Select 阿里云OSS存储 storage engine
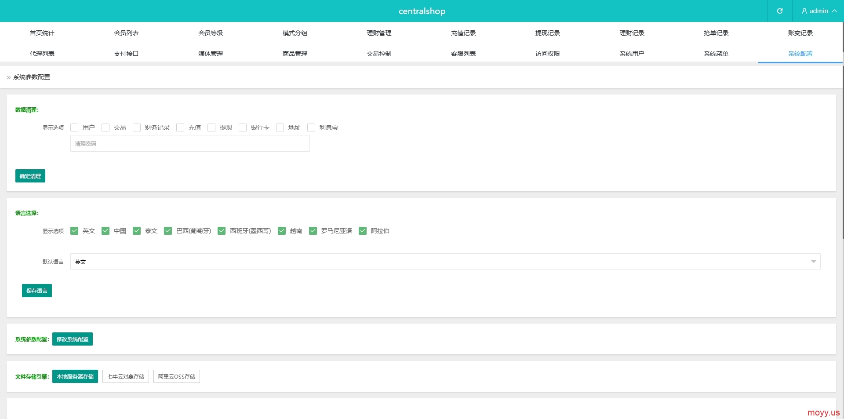This screenshot has width=844, height=419. (x=177, y=376)
